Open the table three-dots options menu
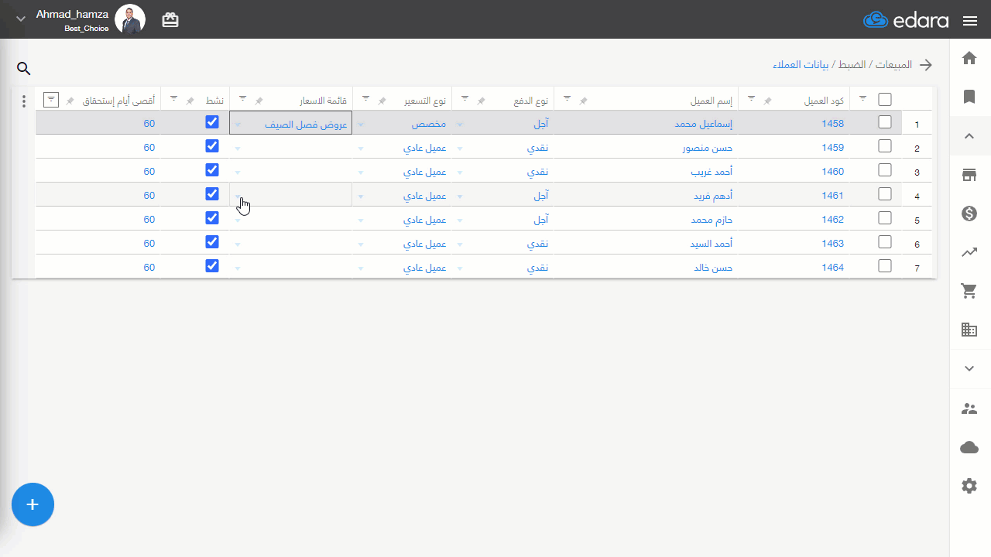 pos(24,101)
